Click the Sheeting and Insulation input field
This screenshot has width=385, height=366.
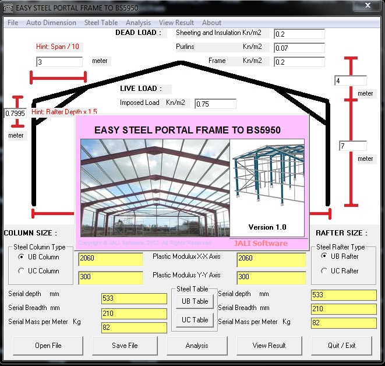pos(298,34)
